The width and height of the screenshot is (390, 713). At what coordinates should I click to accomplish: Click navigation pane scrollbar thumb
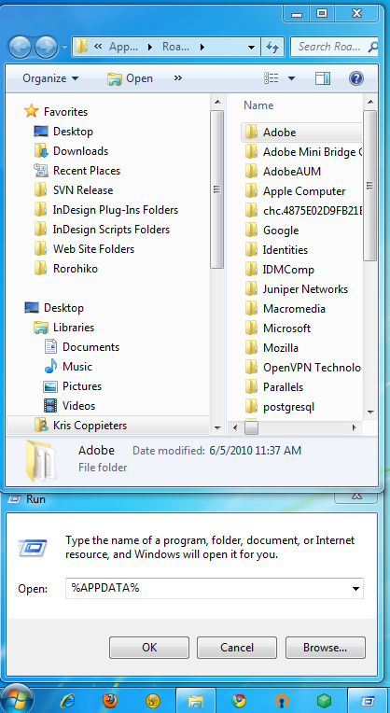coord(216,189)
